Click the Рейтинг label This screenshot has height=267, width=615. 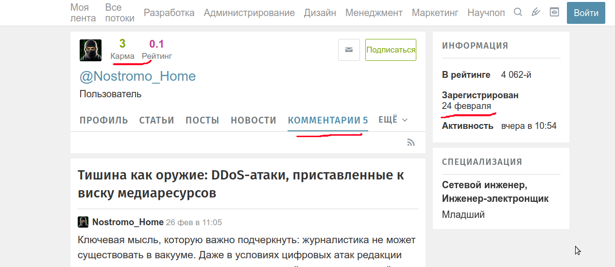157,56
